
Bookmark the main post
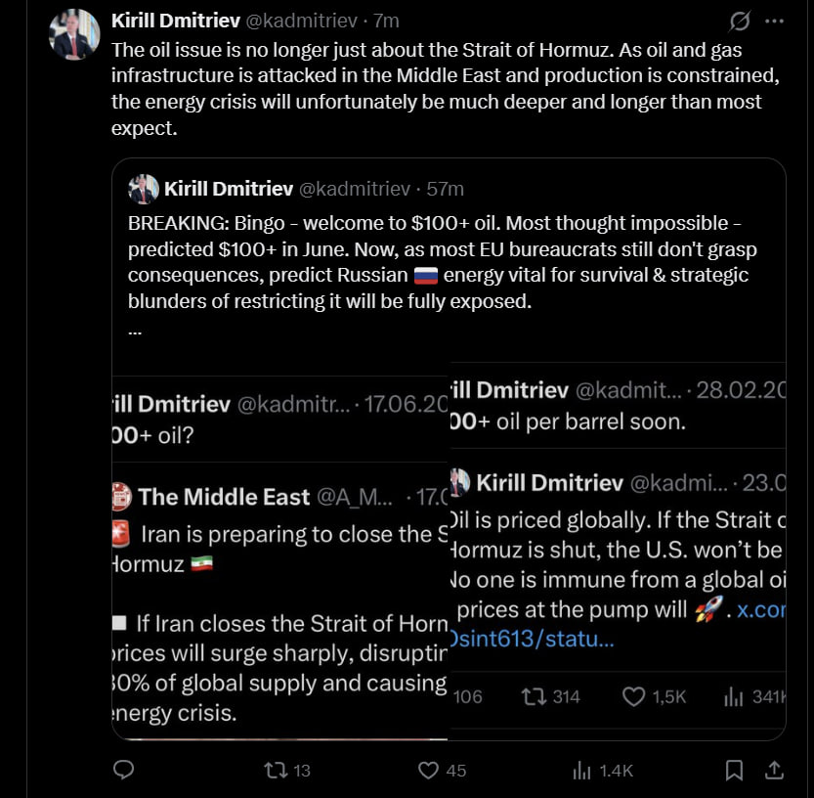point(734,771)
